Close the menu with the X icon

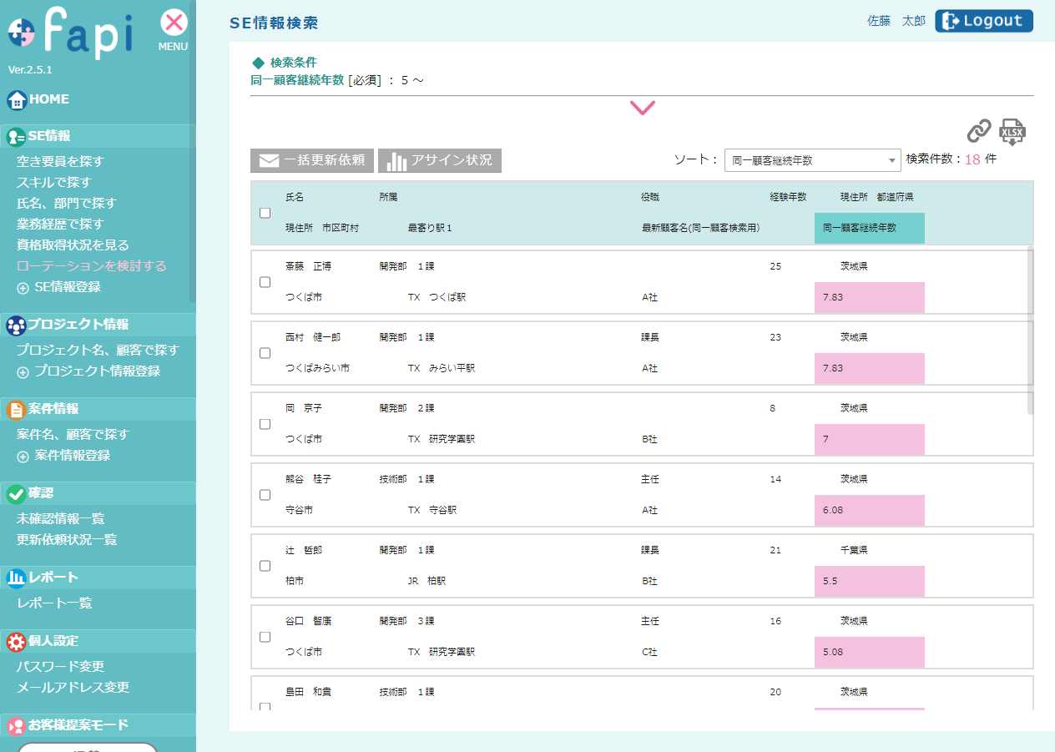click(x=174, y=23)
